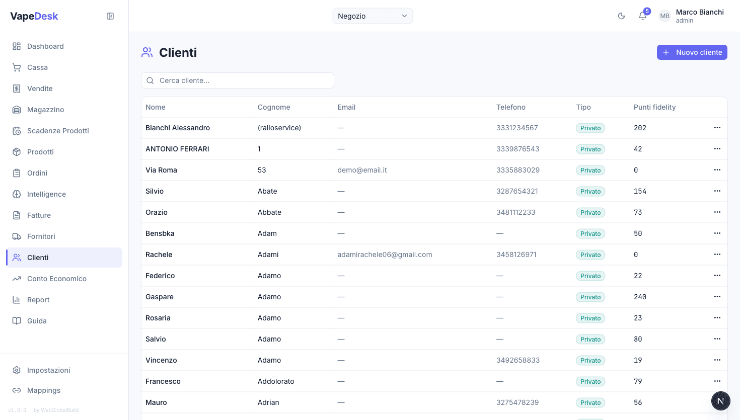This screenshot has width=740, height=420.
Task: Open the Magazzino inventory section
Action: click(x=46, y=109)
